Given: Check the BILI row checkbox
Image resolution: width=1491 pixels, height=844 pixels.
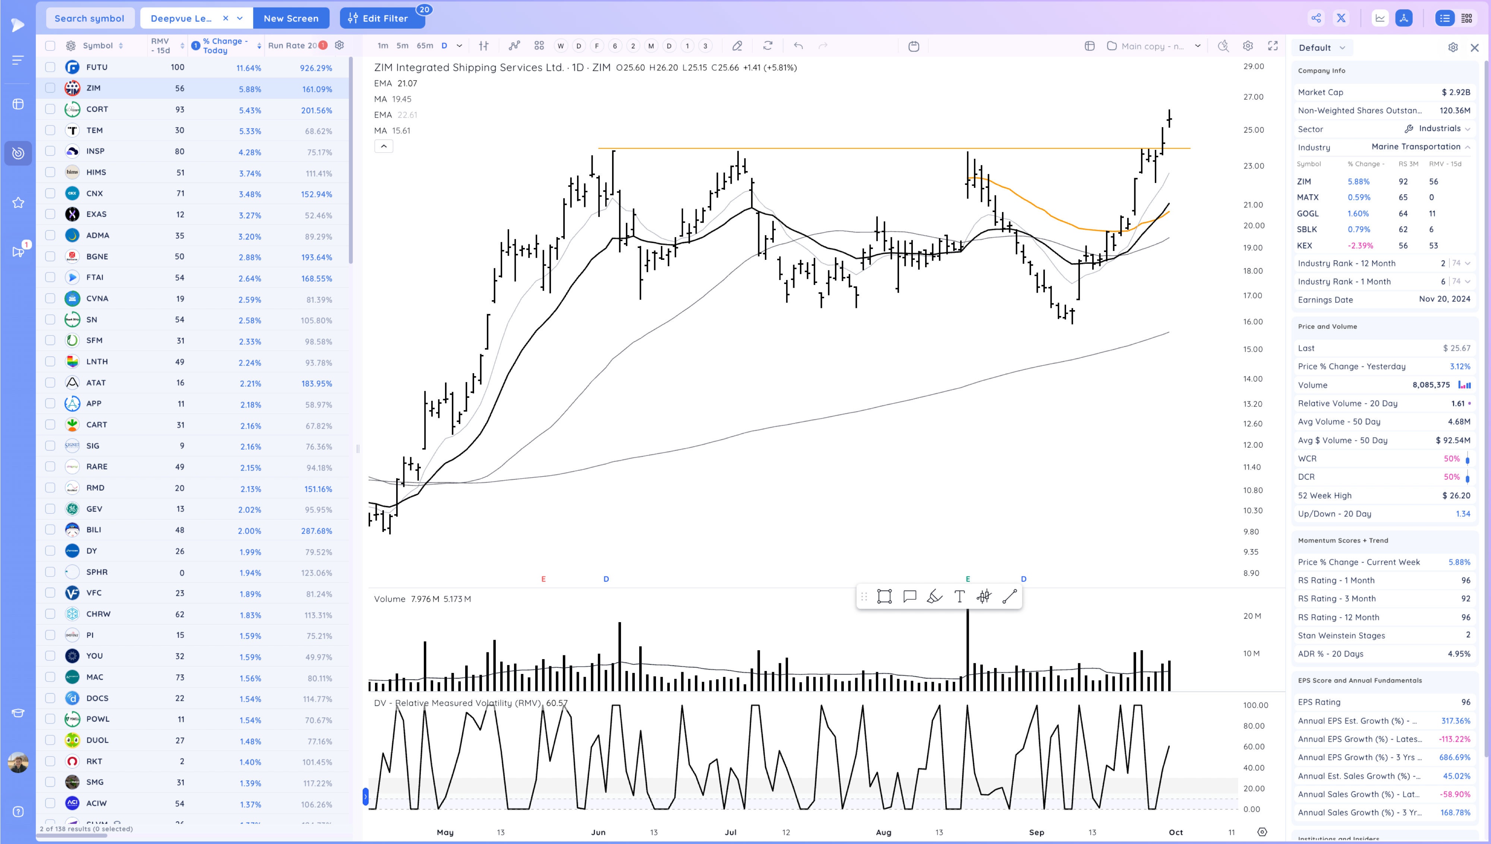Looking at the screenshot, I should pyautogui.click(x=50, y=530).
